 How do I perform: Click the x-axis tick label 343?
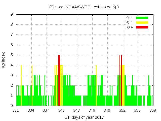tap(77, 110)
